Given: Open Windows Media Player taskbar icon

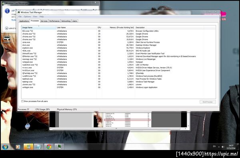Looking at the screenshot, I should point(18,147).
